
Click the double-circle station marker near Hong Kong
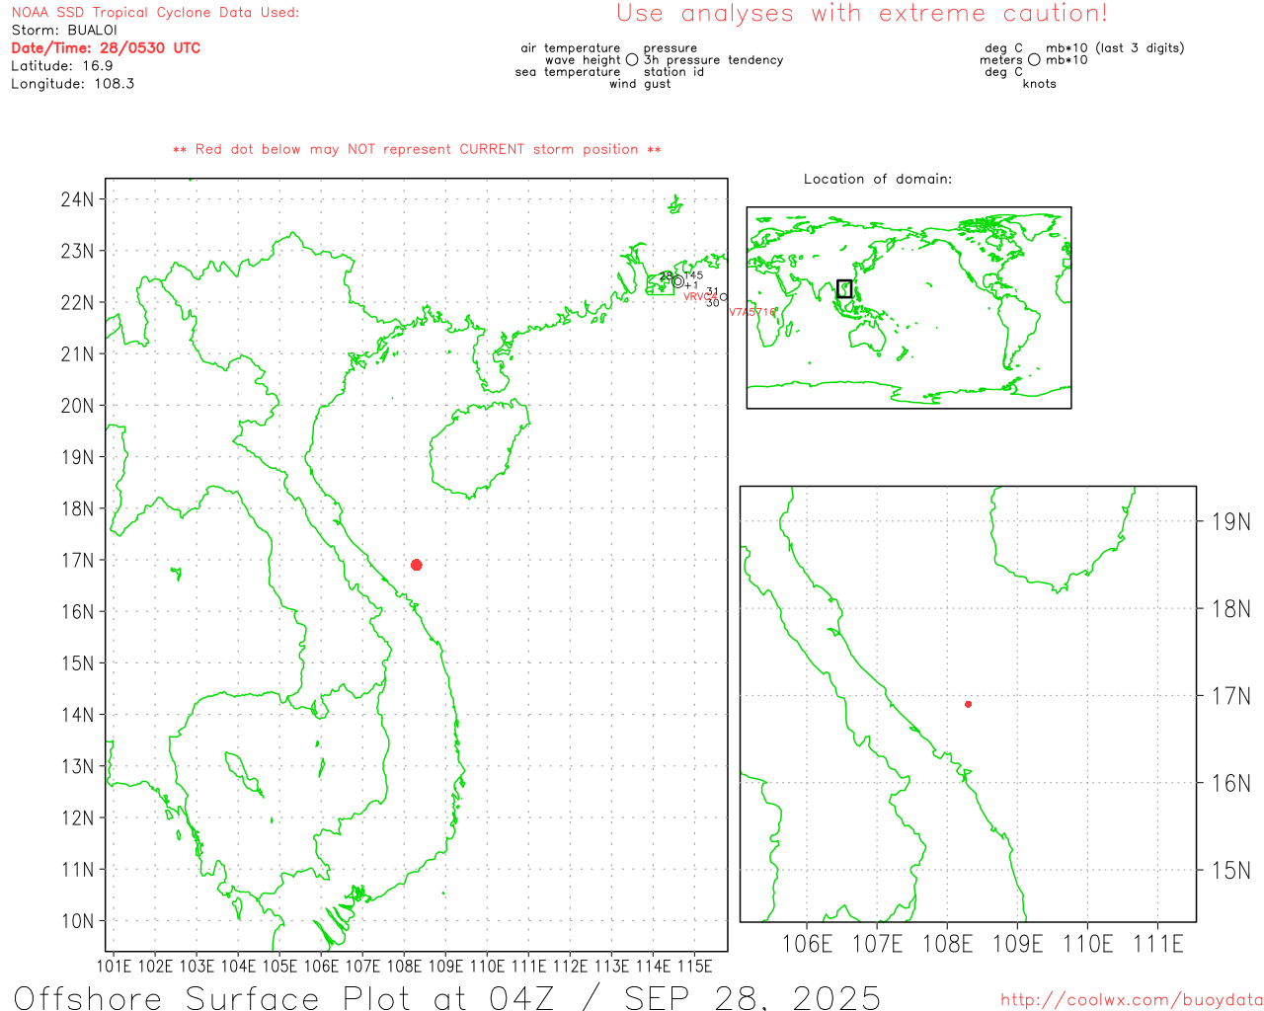point(677,281)
